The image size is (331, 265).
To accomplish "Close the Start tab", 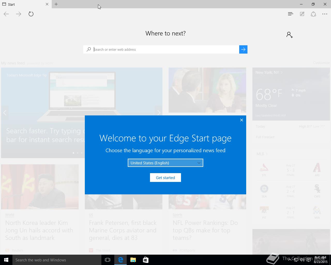I will [x=47, y=4].
